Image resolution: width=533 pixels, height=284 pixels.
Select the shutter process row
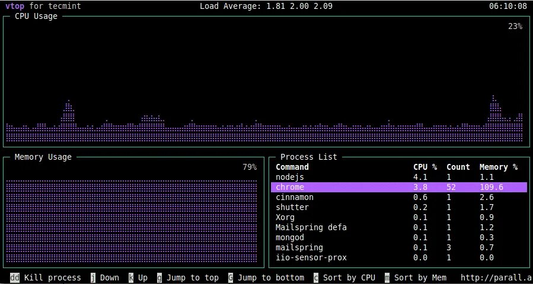399,207
